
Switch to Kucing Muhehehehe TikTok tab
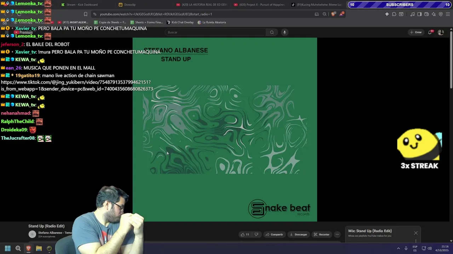(317, 5)
